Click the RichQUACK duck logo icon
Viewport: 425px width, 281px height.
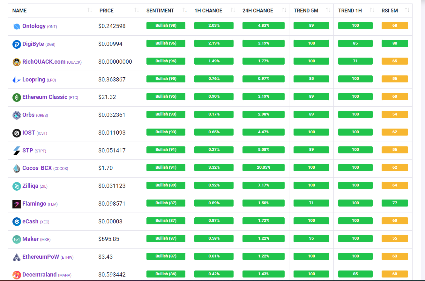coord(17,62)
